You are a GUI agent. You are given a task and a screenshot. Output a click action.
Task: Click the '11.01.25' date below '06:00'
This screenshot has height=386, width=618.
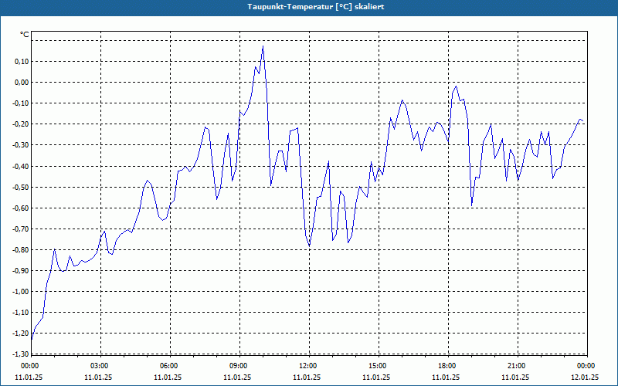coord(168,377)
